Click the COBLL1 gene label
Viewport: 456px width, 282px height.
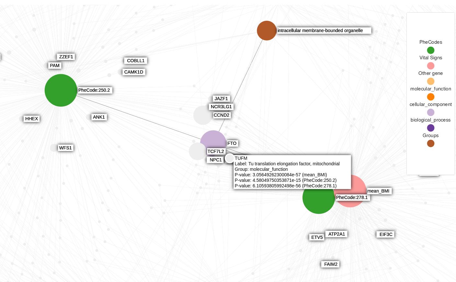(136, 61)
